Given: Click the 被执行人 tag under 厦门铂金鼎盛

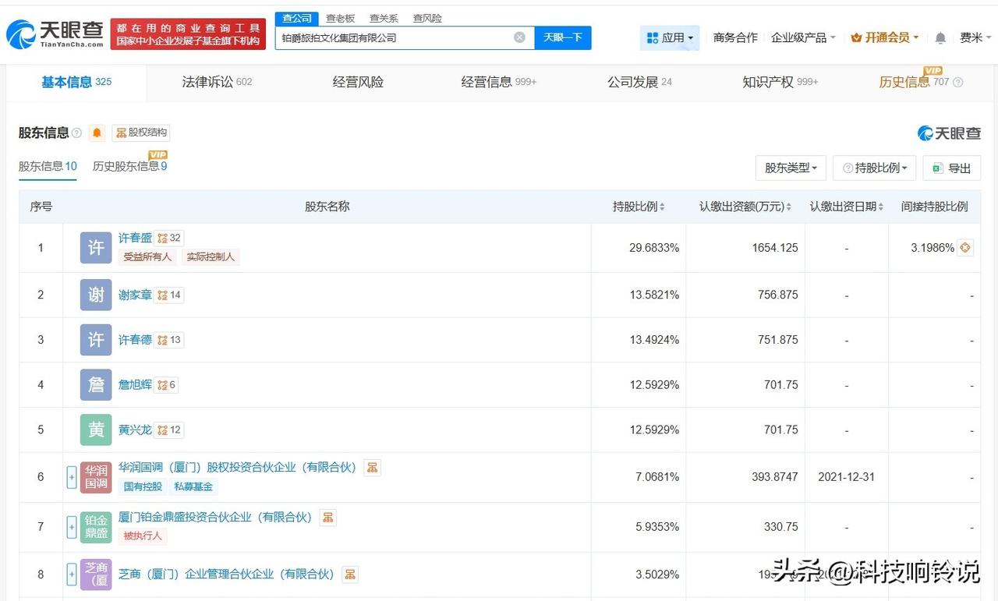Looking at the screenshot, I should 143,536.
